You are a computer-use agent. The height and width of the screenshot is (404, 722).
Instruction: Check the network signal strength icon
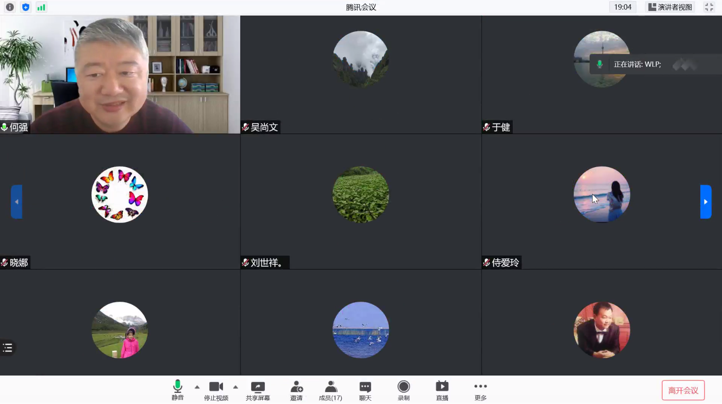[41, 7]
